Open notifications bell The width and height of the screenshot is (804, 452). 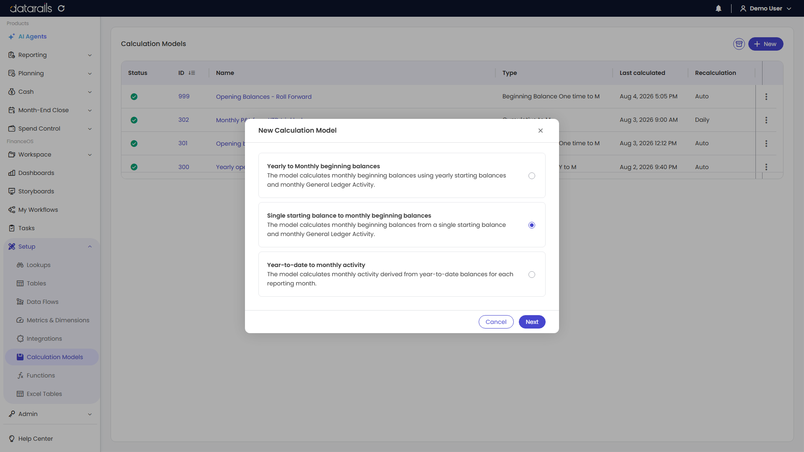pos(719,8)
